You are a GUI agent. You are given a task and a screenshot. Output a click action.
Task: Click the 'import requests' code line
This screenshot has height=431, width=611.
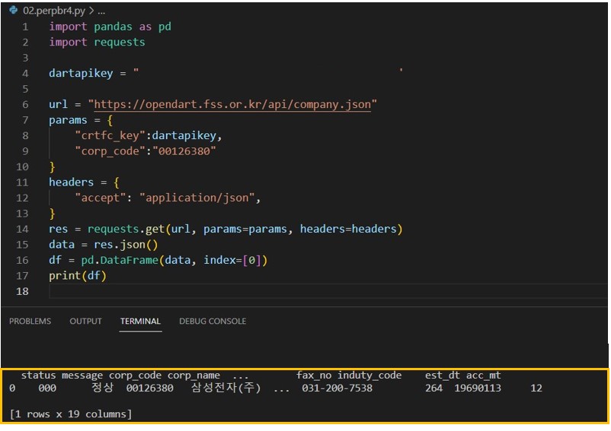97,42
